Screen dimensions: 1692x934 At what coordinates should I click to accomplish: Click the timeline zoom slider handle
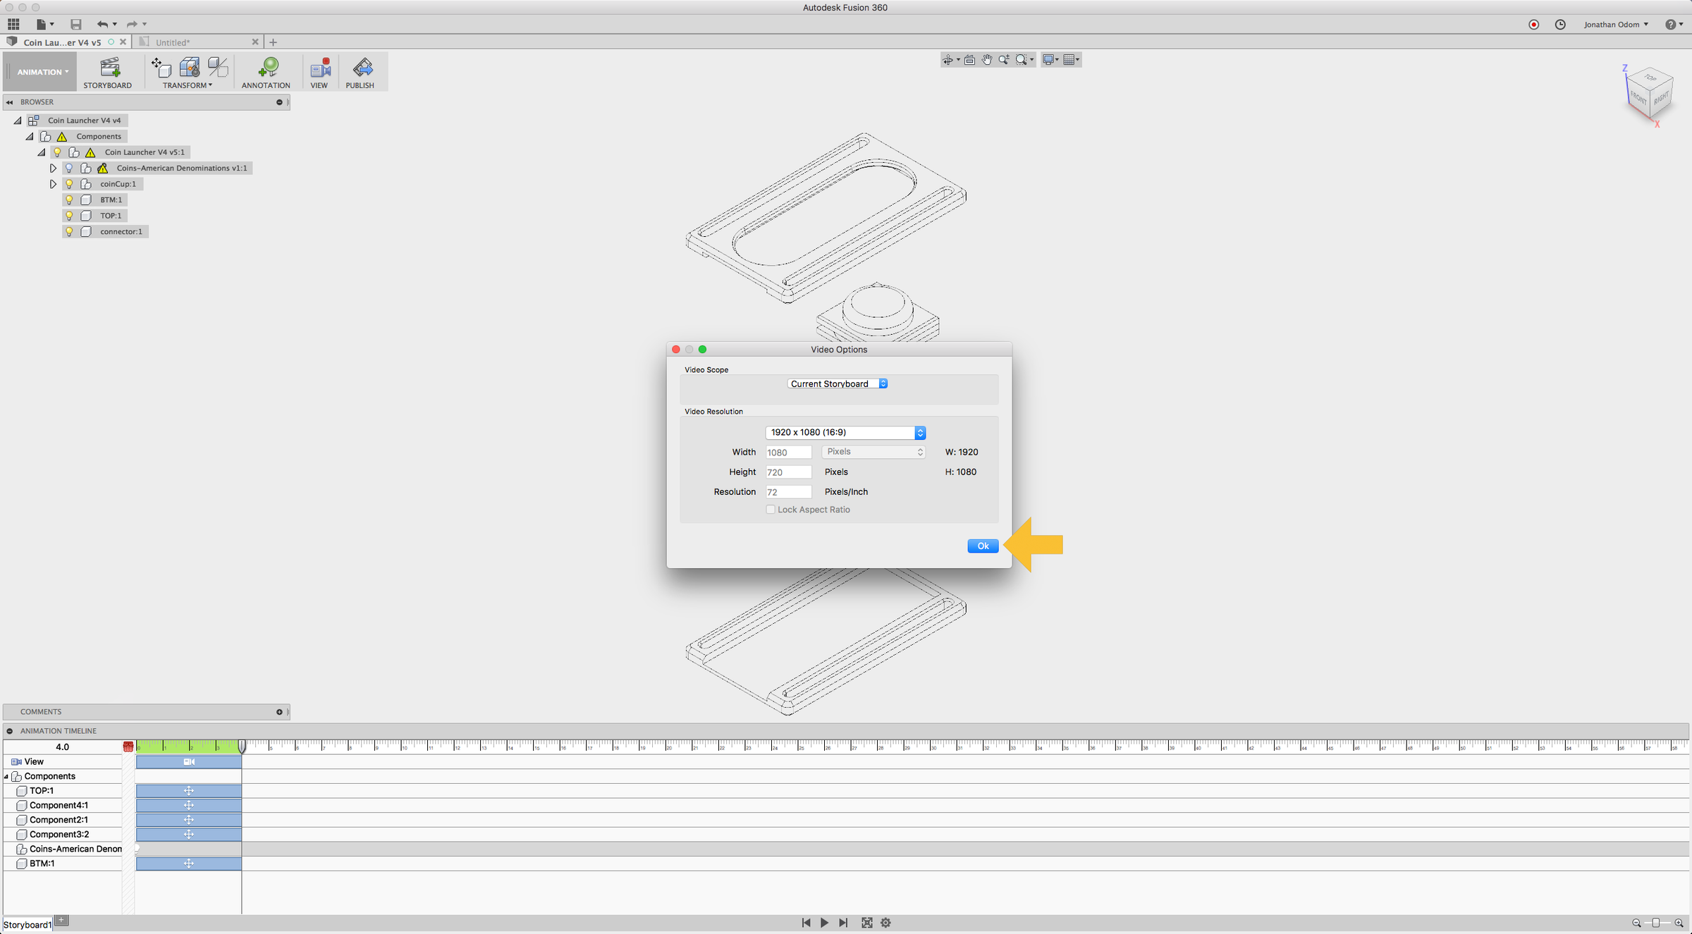click(1656, 923)
